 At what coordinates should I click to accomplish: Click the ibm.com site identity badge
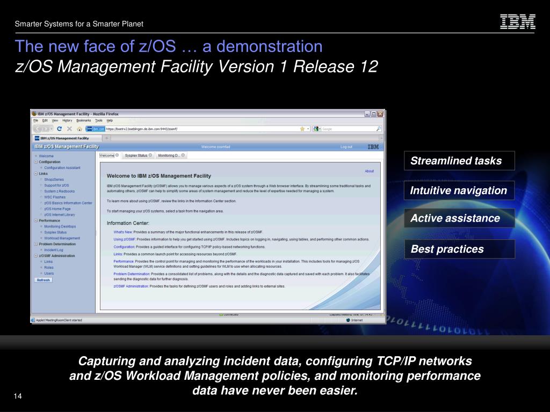pos(96,129)
